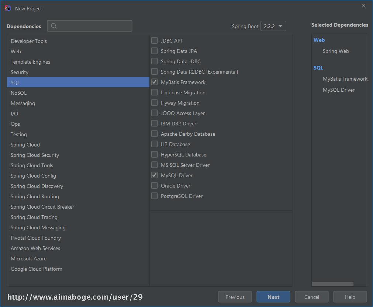Enable Spring Data R2DBC [Experimental]

(154, 71)
